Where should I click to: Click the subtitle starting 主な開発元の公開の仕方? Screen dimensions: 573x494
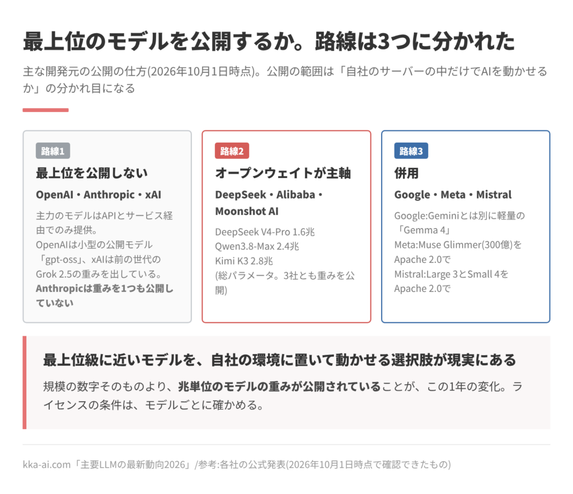click(285, 79)
